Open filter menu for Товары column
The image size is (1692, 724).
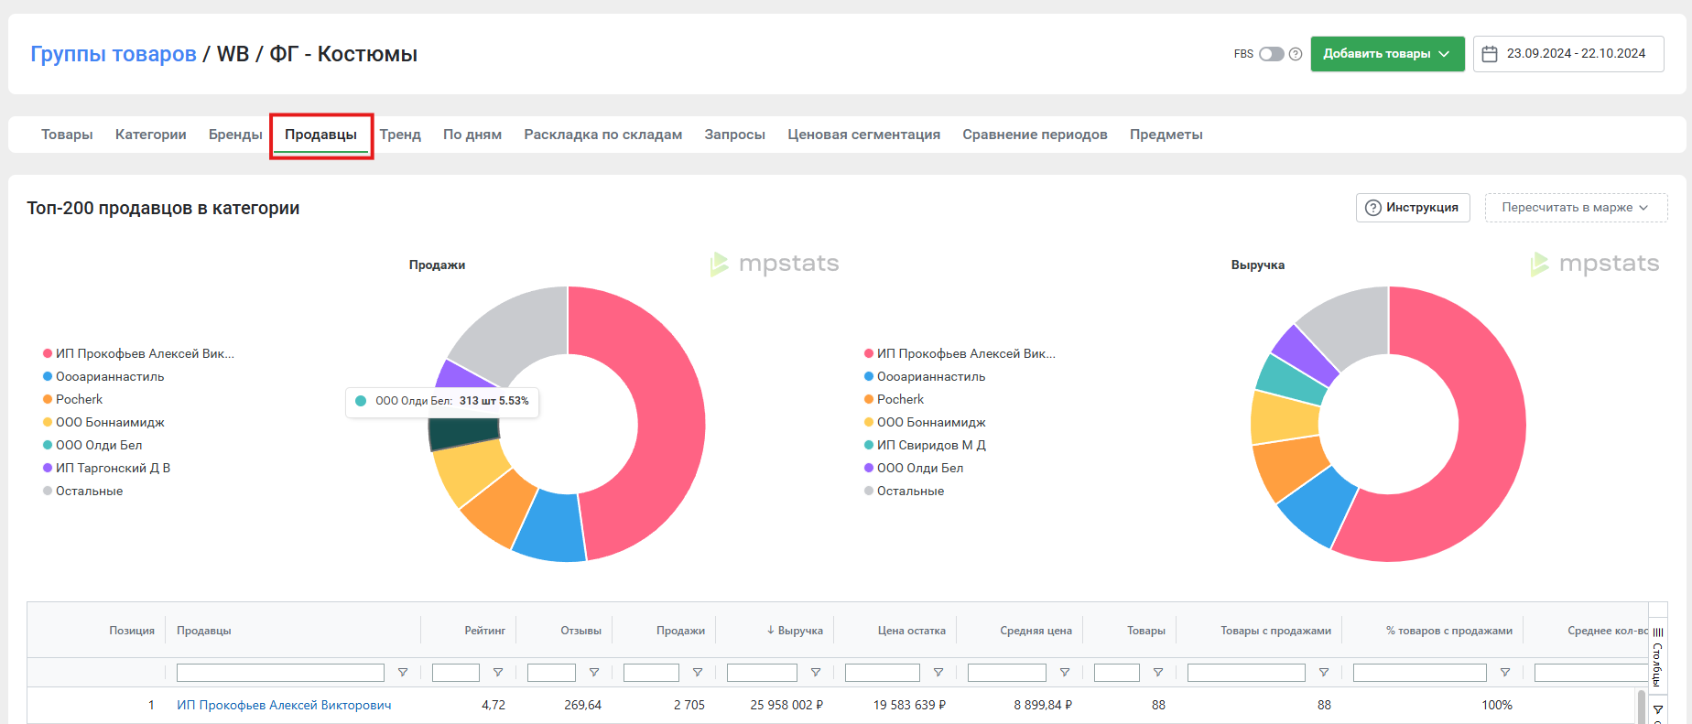[1157, 673]
